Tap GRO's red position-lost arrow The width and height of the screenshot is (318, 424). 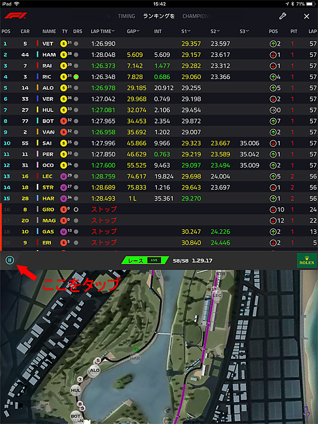(x=273, y=209)
